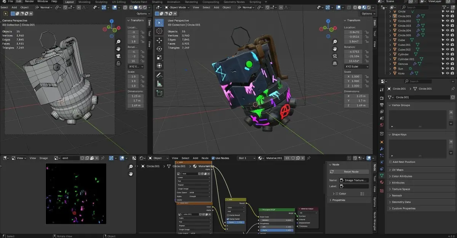Toggle camera view icon in right viewport
This screenshot has width=457, height=238.
click(335, 56)
